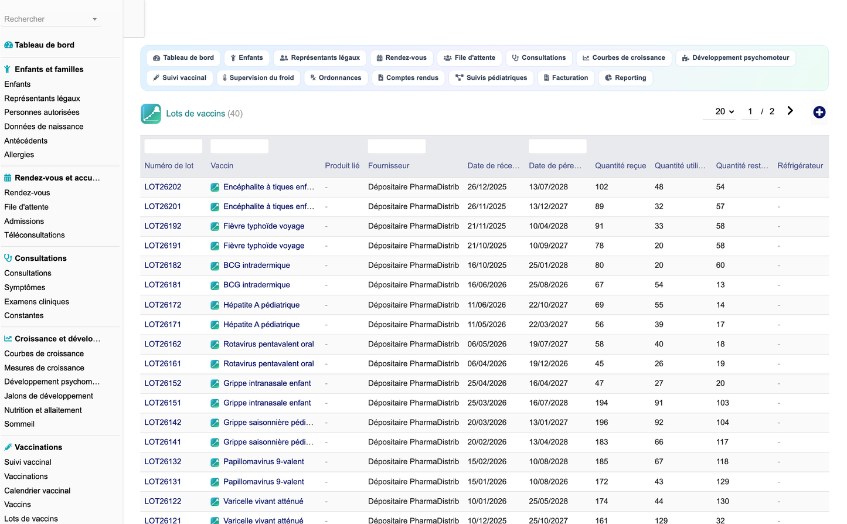847x524 pixels.
Task: Click the vaccine icon in row LOT26172
Action: pyautogui.click(x=215, y=305)
